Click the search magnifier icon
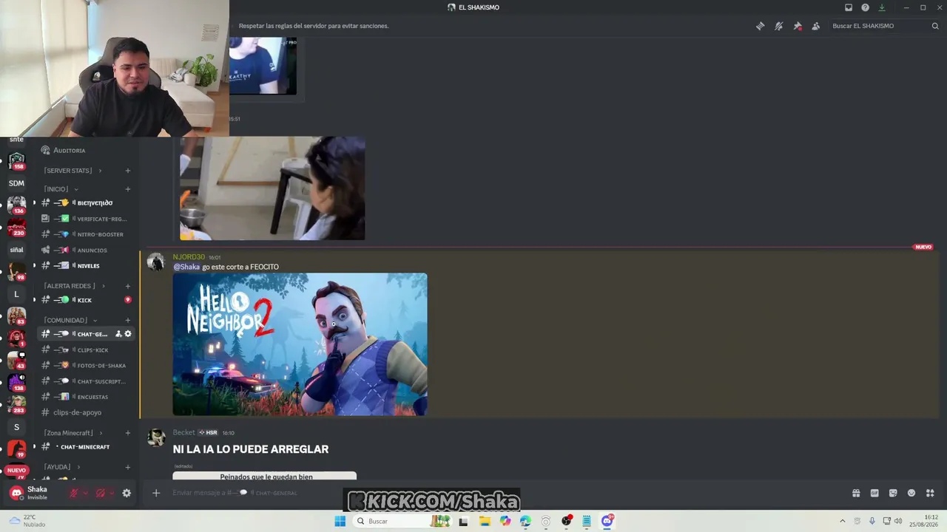This screenshot has width=947, height=532. (935, 26)
